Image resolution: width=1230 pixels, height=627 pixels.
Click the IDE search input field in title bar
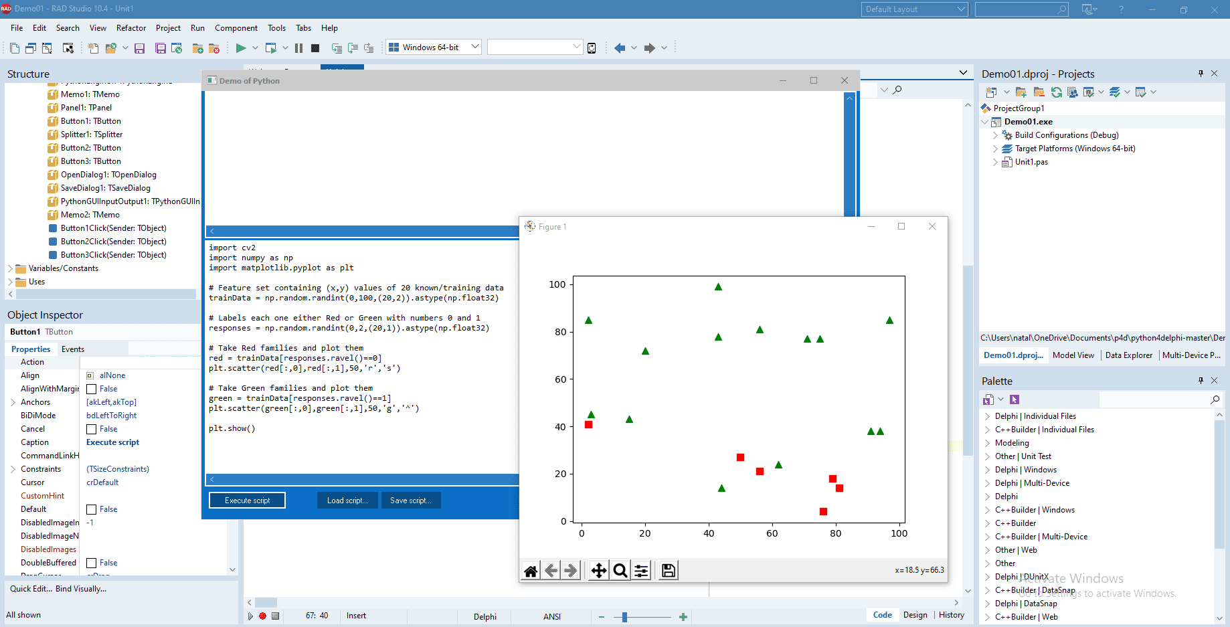point(1021,9)
